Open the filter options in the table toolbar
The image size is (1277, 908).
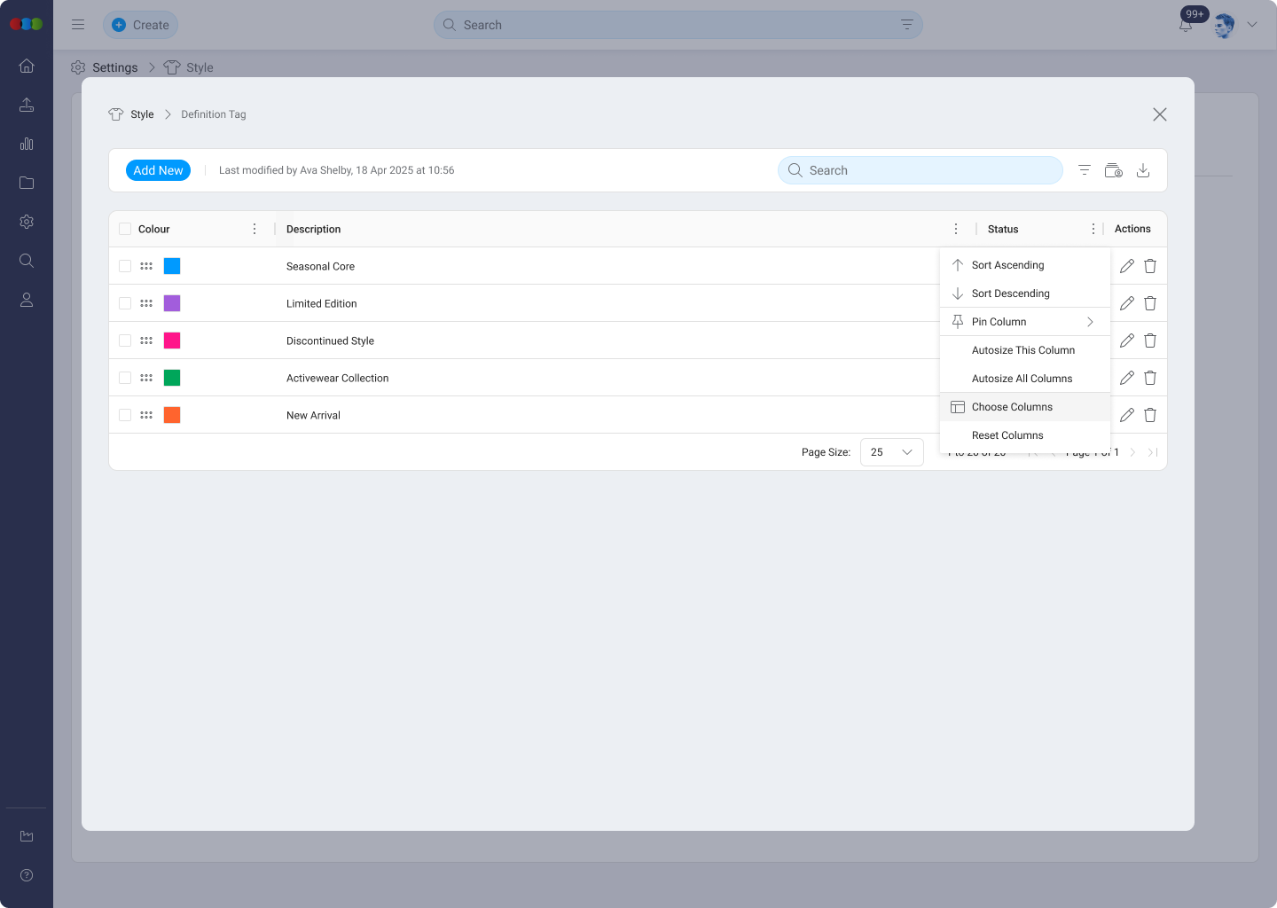pos(1084,169)
